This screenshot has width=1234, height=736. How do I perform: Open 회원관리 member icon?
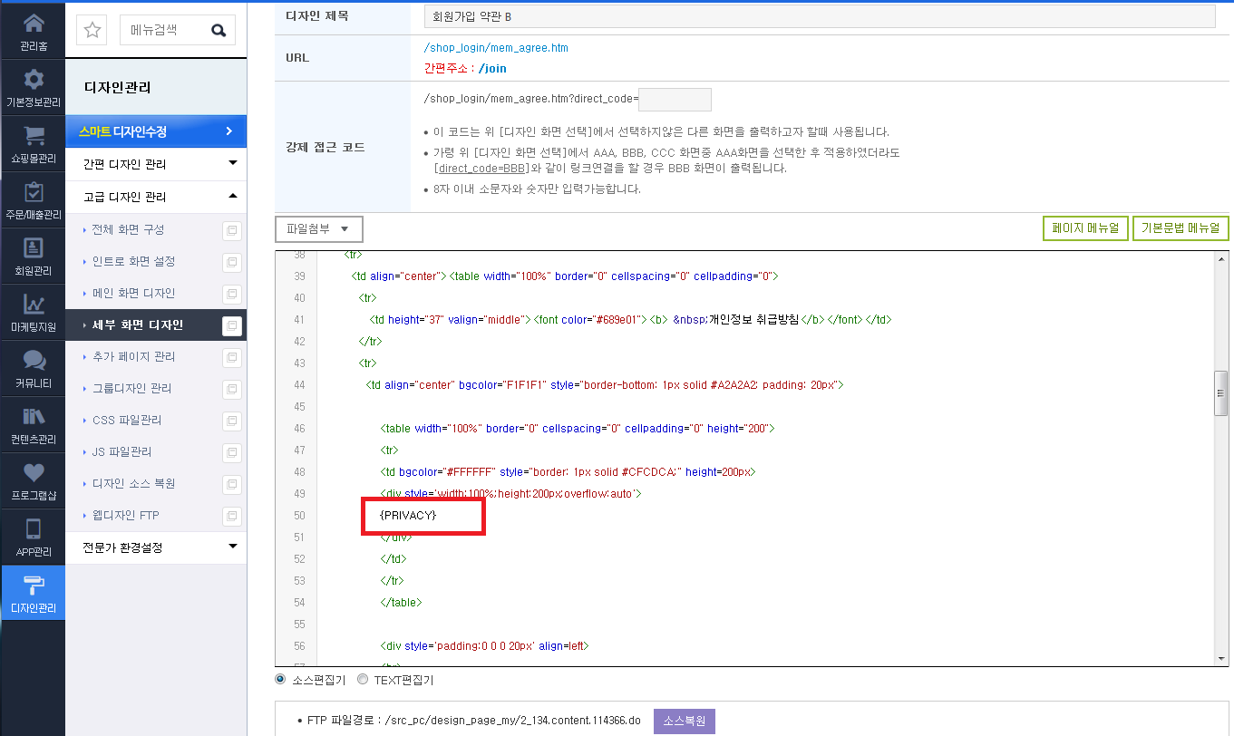33,247
